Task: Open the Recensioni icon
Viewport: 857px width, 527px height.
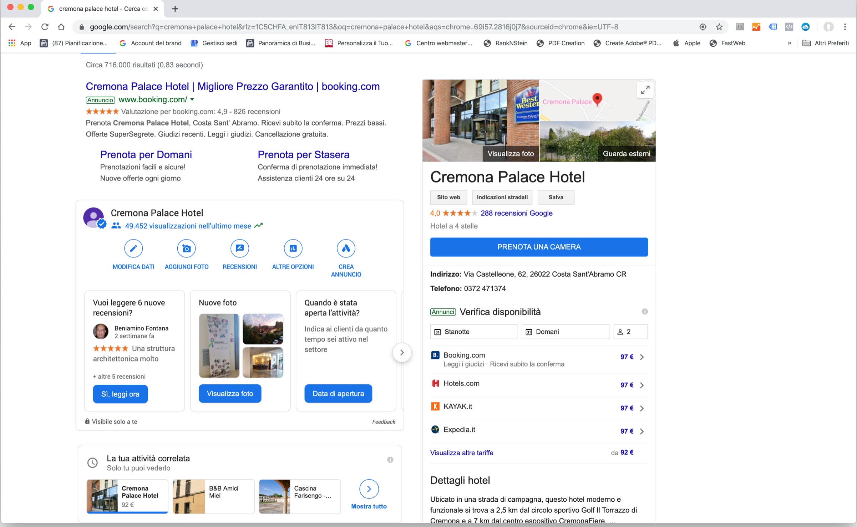Action: (239, 249)
